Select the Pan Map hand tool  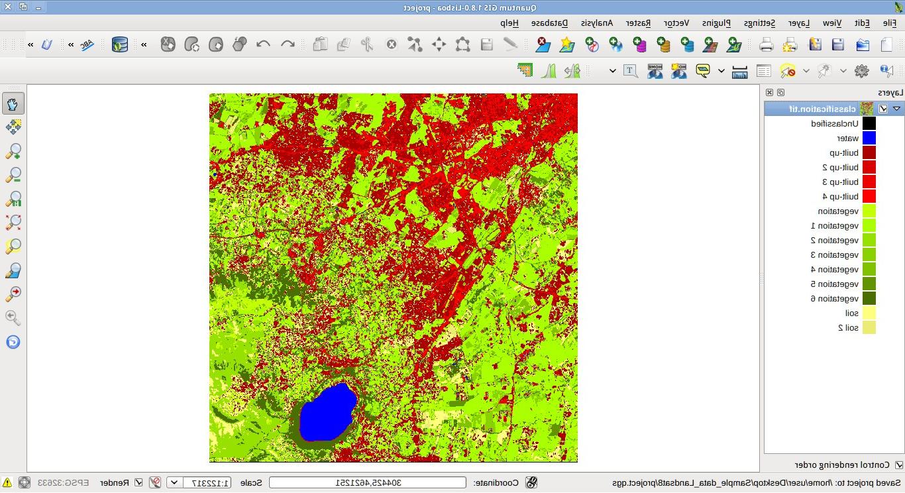point(13,103)
